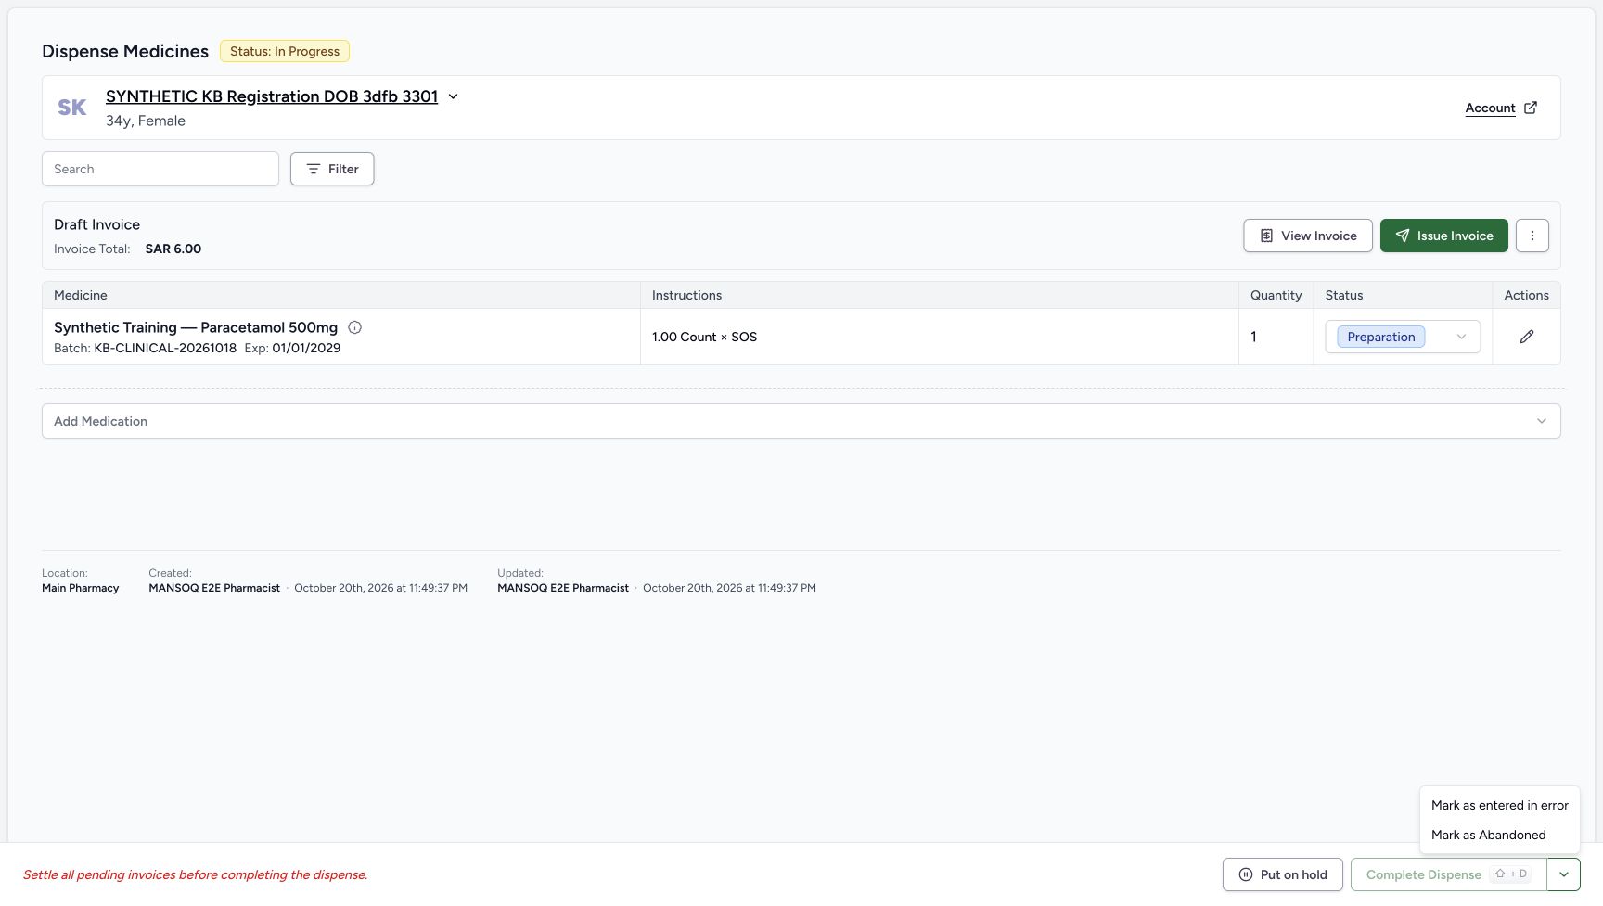The width and height of the screenshot is (1603, 906).
Task: Open patient SYNTHETIC KB Registration link
Action: click(x=272, y=96)
